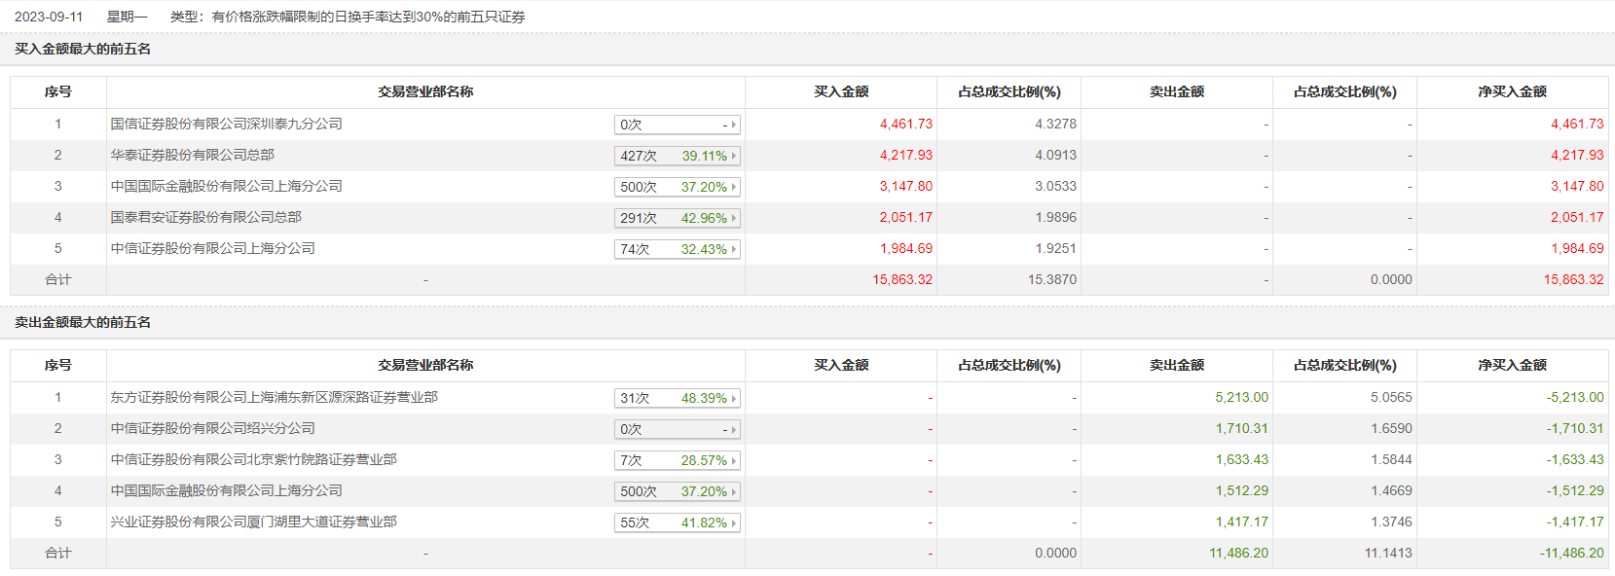Click 中信证券股份有限公司绍兴分公司 link
The width and height of the screenshot is (1615, 576).
(x=212, y=428)
